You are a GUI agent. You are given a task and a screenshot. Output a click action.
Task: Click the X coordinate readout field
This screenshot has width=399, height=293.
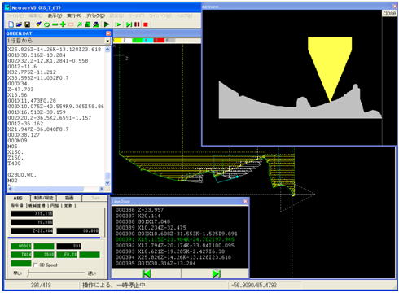(32, 214)
